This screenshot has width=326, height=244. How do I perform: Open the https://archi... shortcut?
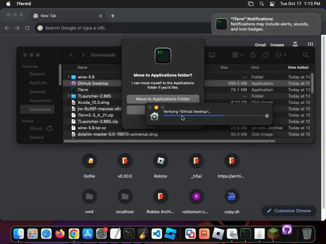coord(231,166)
